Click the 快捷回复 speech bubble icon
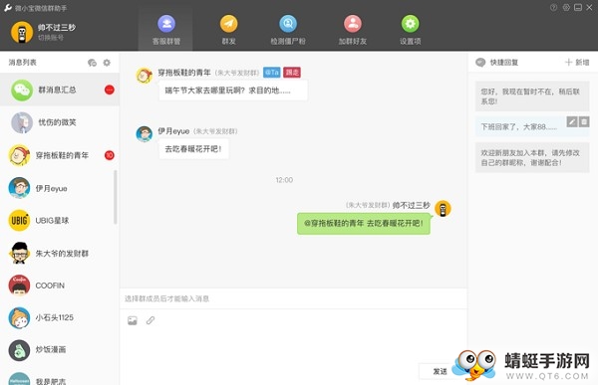Image resolution: width=598 pixels, height=385 pixels. coord(480,63)
